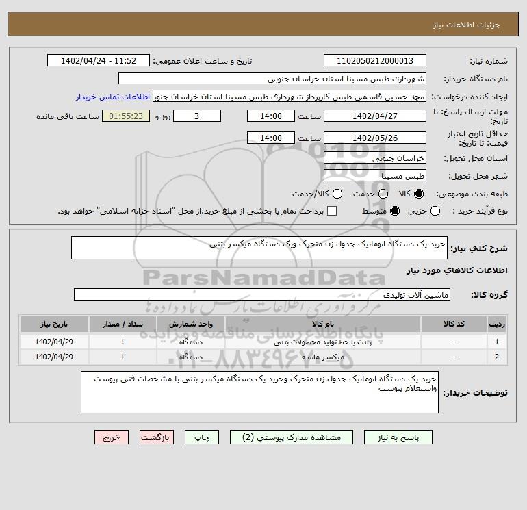Click the بازگشت back button

[x=157, y=437]
